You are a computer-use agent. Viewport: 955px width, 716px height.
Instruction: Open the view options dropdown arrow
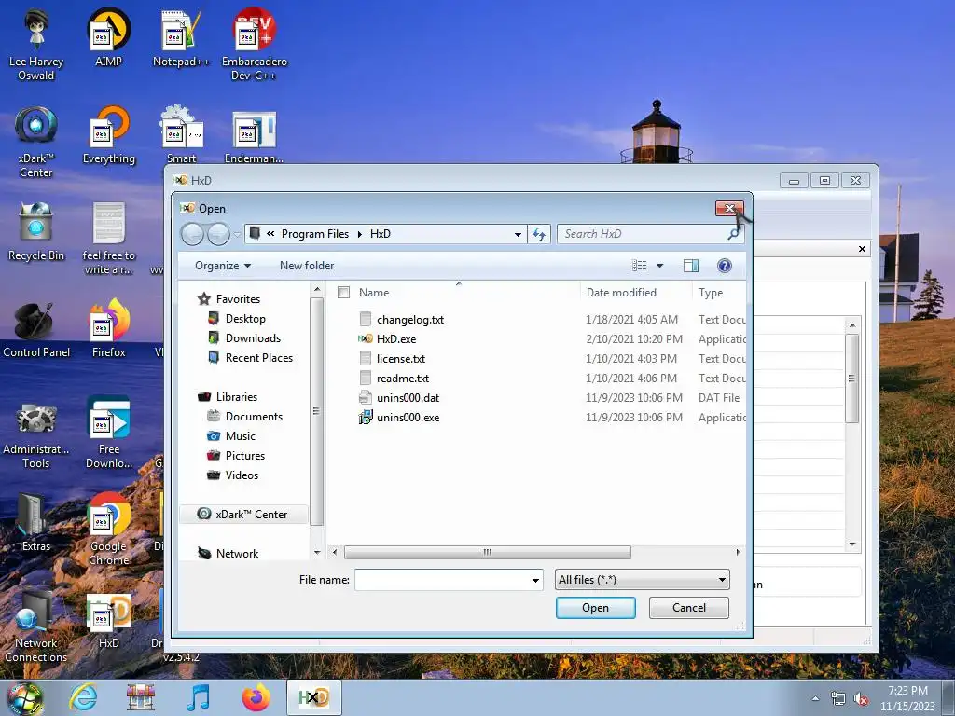[x=659, y=266]
